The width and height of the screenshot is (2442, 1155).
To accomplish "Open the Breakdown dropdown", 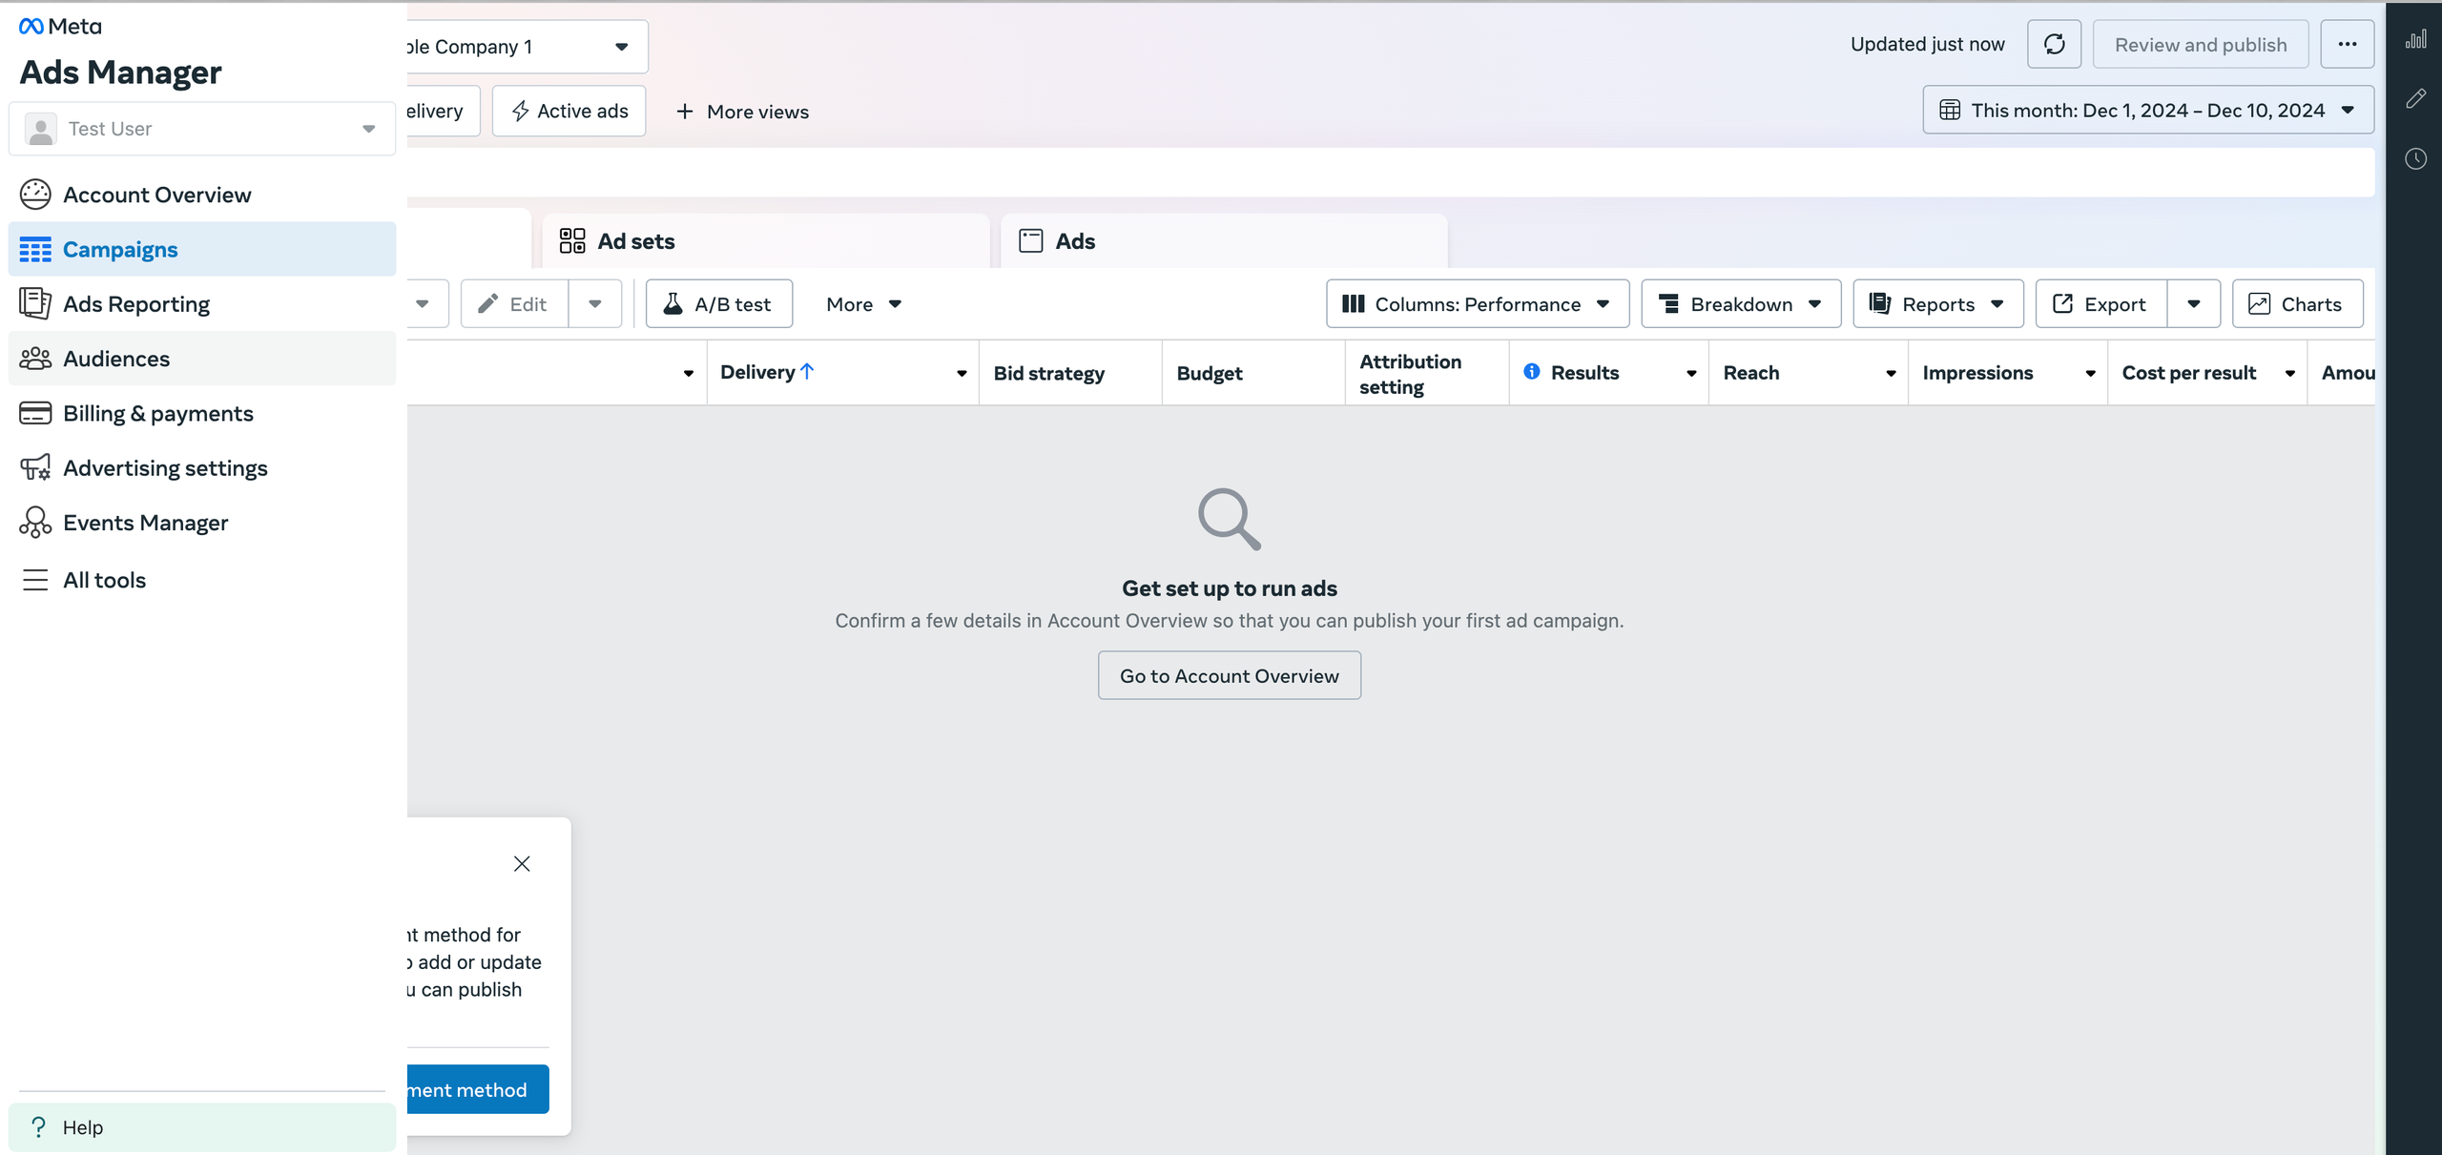I will coord(1741,304).
